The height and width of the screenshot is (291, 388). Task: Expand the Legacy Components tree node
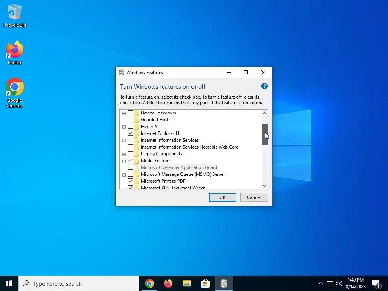point(124,154)
